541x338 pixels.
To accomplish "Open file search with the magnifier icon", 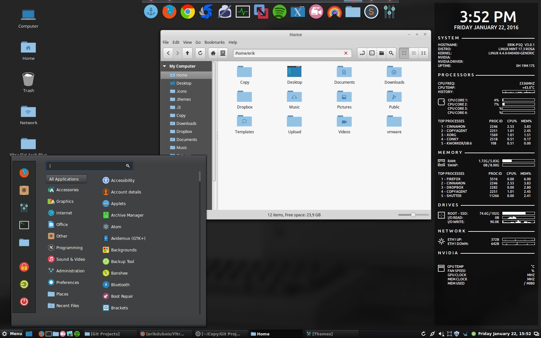I will tap(391, 53).
